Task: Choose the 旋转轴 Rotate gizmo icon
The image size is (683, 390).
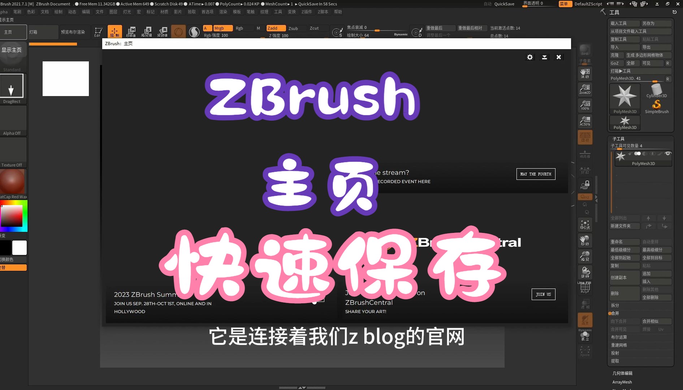Action: pyautogui.click(x=163, y=32)
